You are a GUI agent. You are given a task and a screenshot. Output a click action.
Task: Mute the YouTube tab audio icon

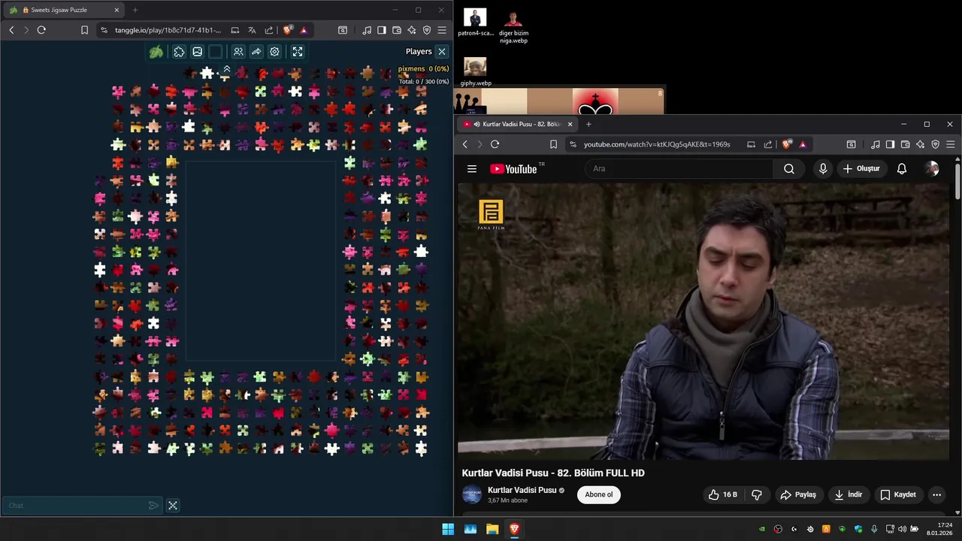click(476, 124)
